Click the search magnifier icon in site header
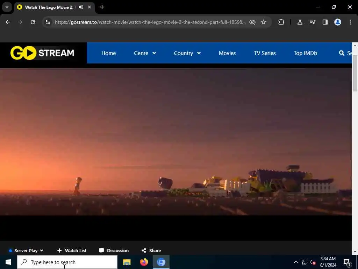Screen dimensions: 358x269 [x=342, y=53]
